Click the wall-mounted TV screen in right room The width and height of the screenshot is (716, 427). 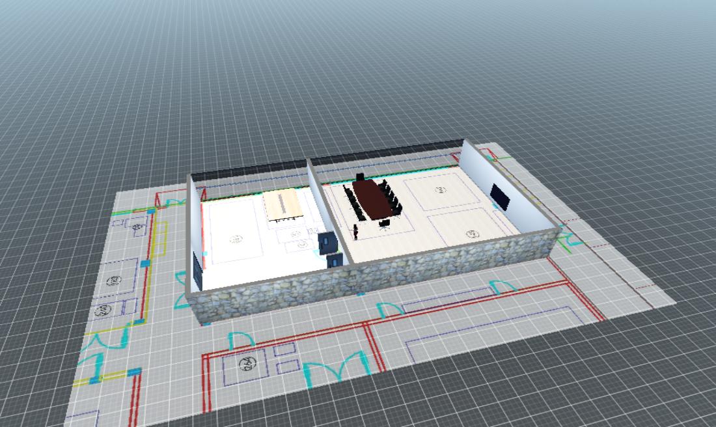tap(499, 196)
